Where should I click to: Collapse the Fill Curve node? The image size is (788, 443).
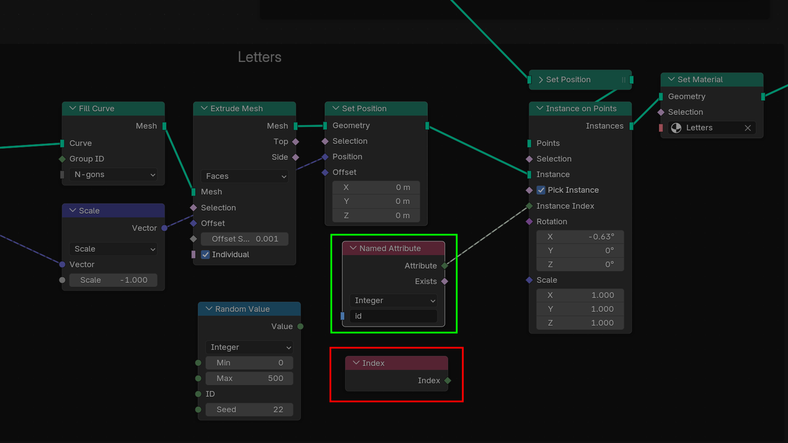click(72, 109)
